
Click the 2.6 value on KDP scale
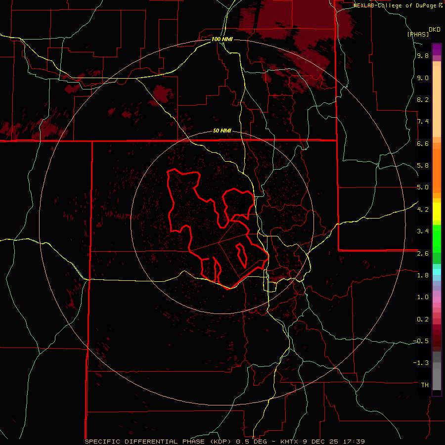coord(423,254)
